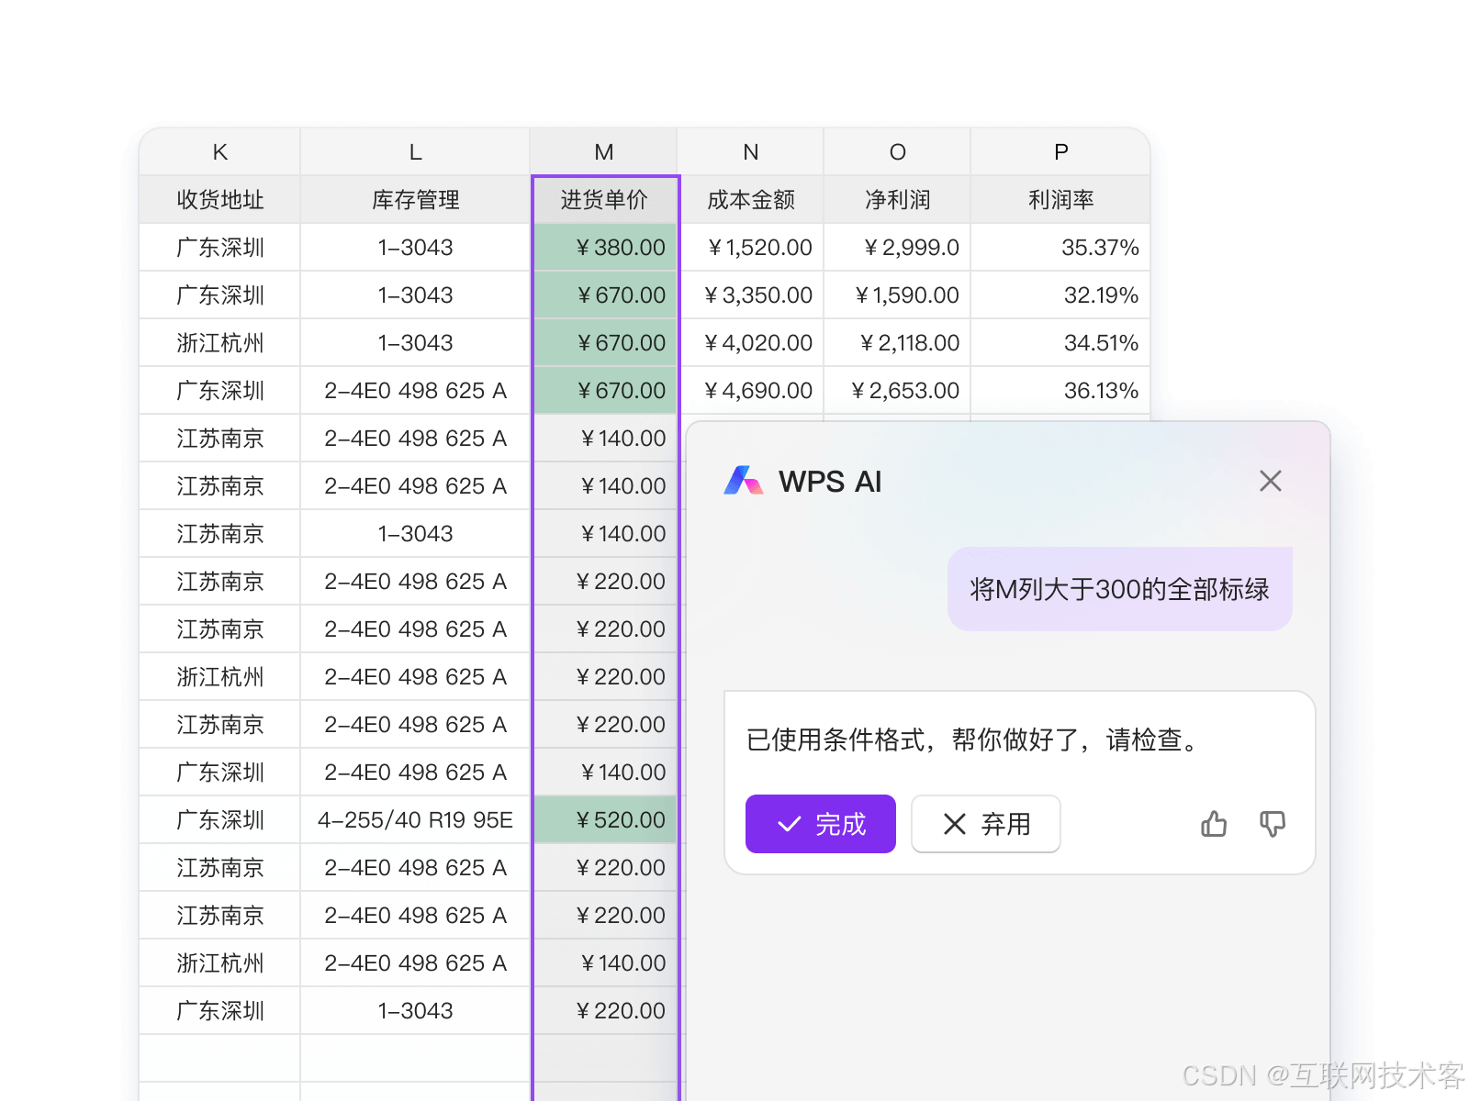The width and height of the screenshot is (1469, 1101).
Task: Select cell ¥4,690.00 in cost column
Action: [x=752, y=391]
